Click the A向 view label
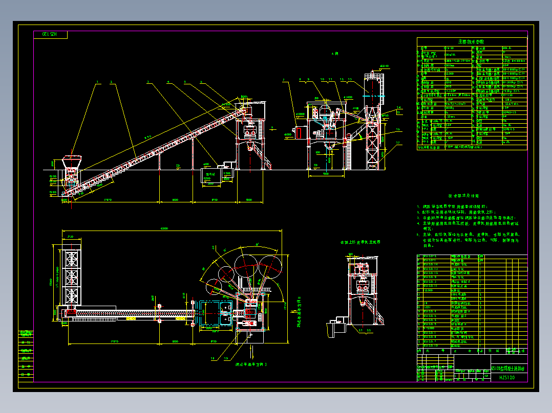 [x=334, y=54]
